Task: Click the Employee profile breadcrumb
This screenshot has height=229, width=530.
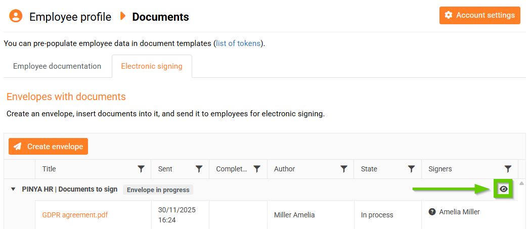Action: click(70, 17)
